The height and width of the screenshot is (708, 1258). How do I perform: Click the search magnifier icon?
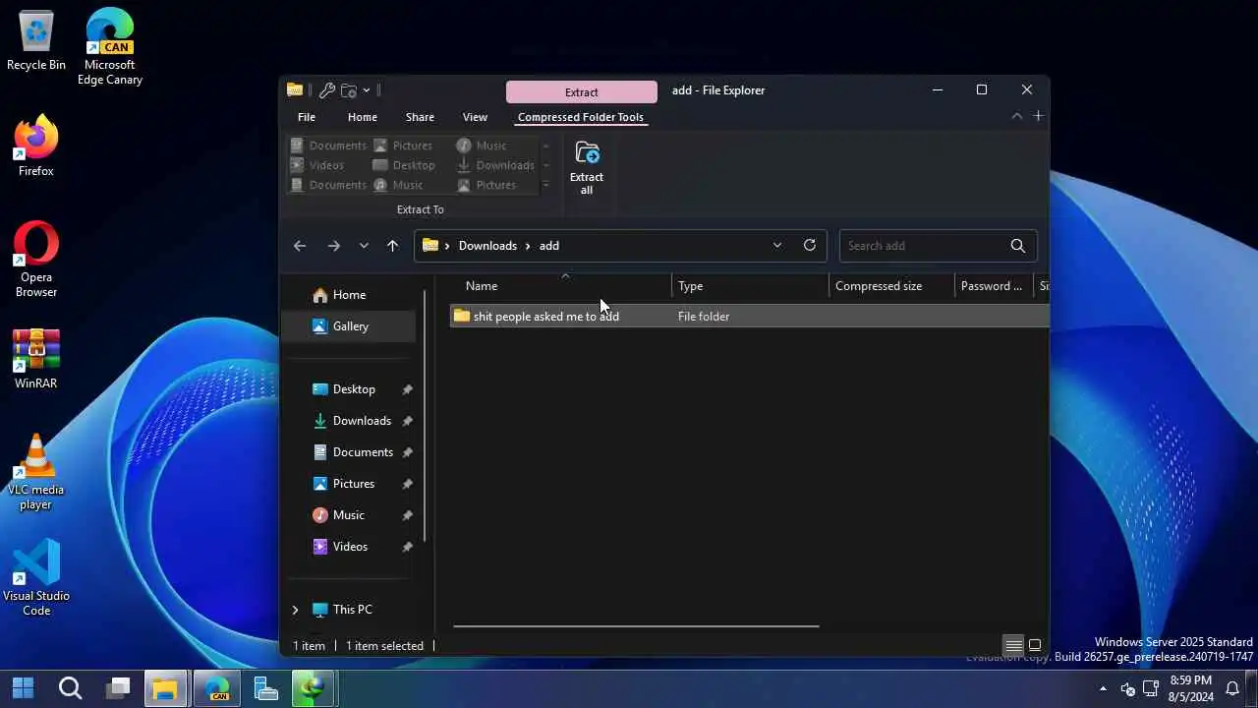(x=1018, y=246)
